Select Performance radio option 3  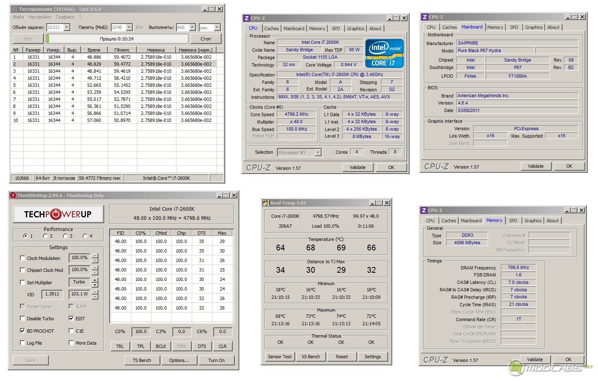[65, 236]
